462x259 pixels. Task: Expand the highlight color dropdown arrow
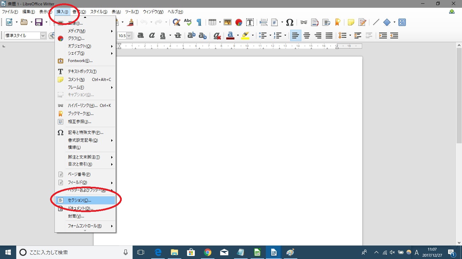tap(253, 35)
